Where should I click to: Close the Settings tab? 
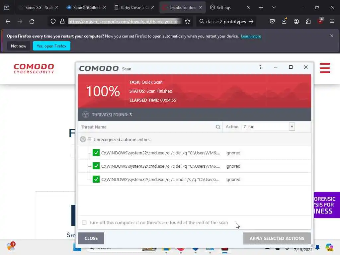pyautogui.click(x=248, y=7)
